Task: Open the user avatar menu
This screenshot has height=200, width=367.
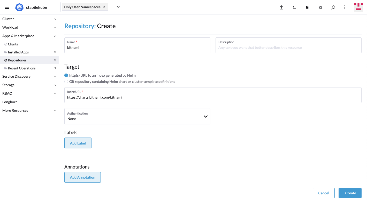Action: pyautogui.click(x=358, y=7)
